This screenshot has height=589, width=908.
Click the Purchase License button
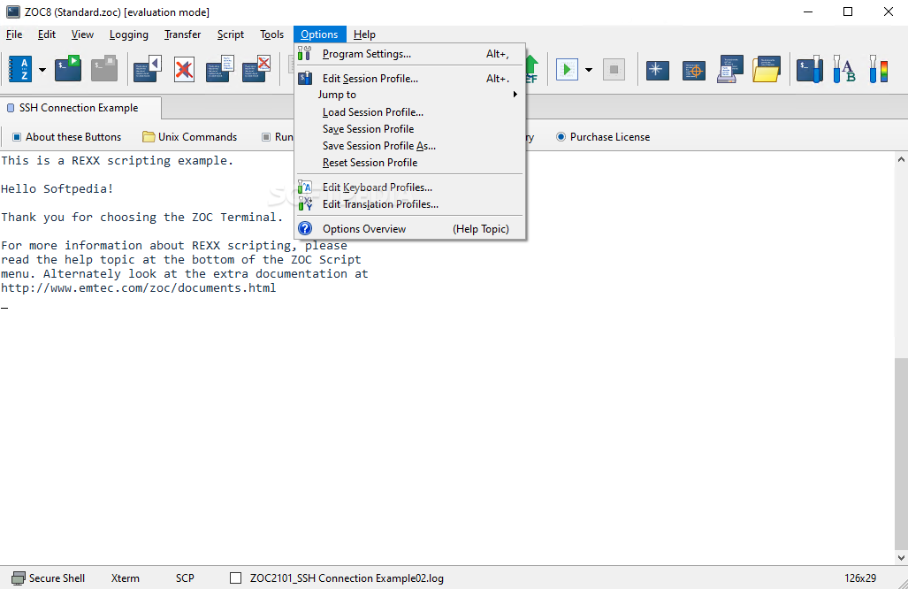coord(603,137)
